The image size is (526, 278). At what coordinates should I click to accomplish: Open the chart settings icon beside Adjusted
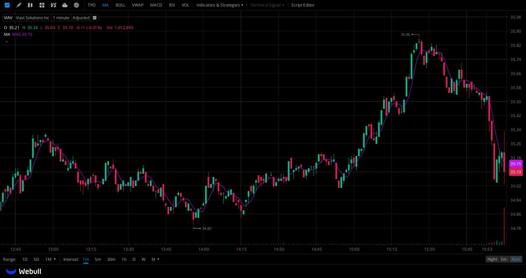click(x=95, y=18)
